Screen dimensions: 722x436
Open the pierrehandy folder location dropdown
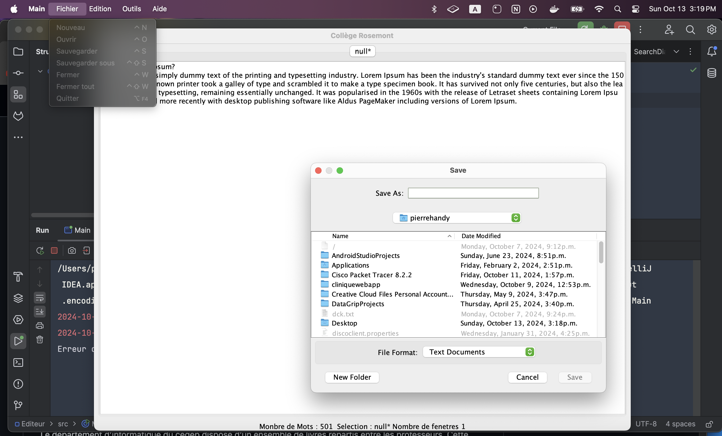[457, 218]
